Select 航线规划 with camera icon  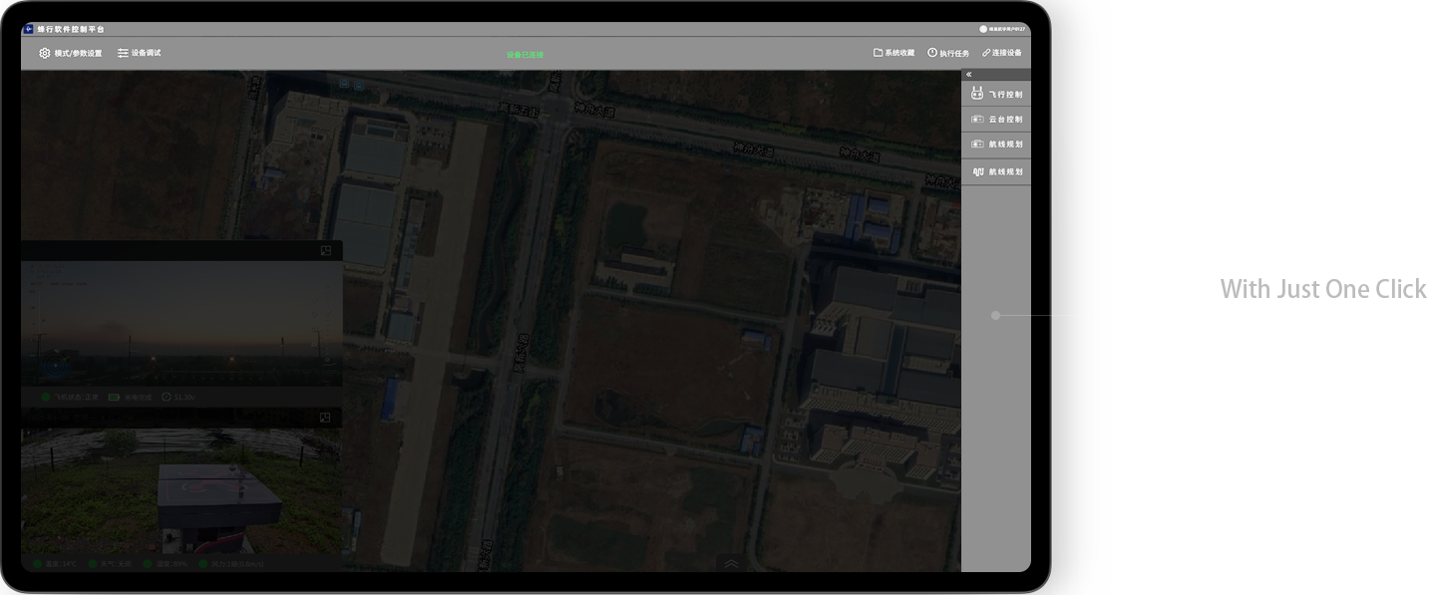[x=996, y=145]
